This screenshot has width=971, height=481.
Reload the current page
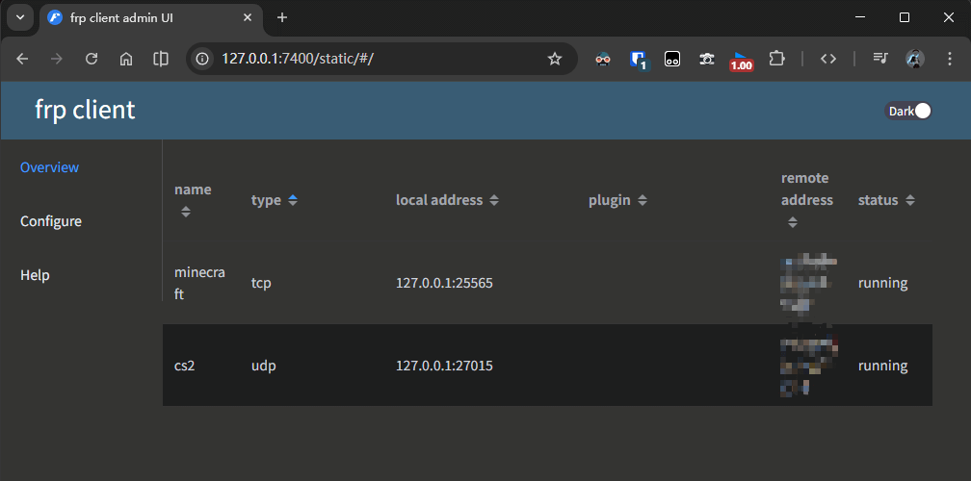pyautogui.click(x=92, y=59)
